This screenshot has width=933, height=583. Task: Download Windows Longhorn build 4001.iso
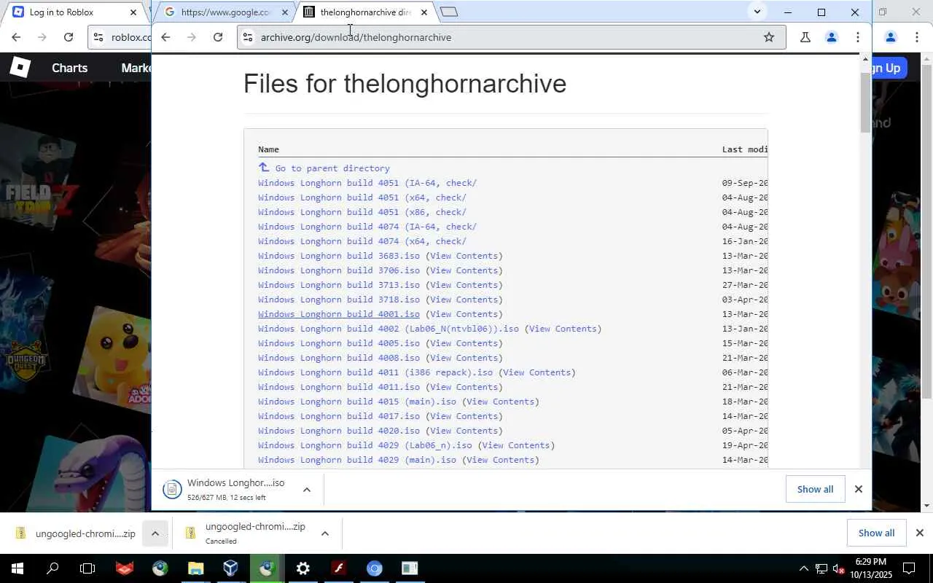[339, 314]
